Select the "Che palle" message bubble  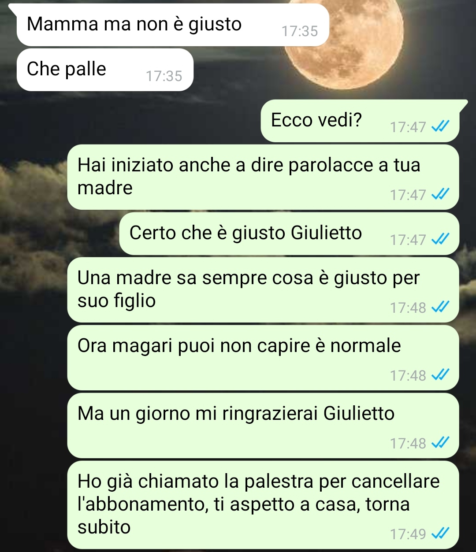point(105,70)
